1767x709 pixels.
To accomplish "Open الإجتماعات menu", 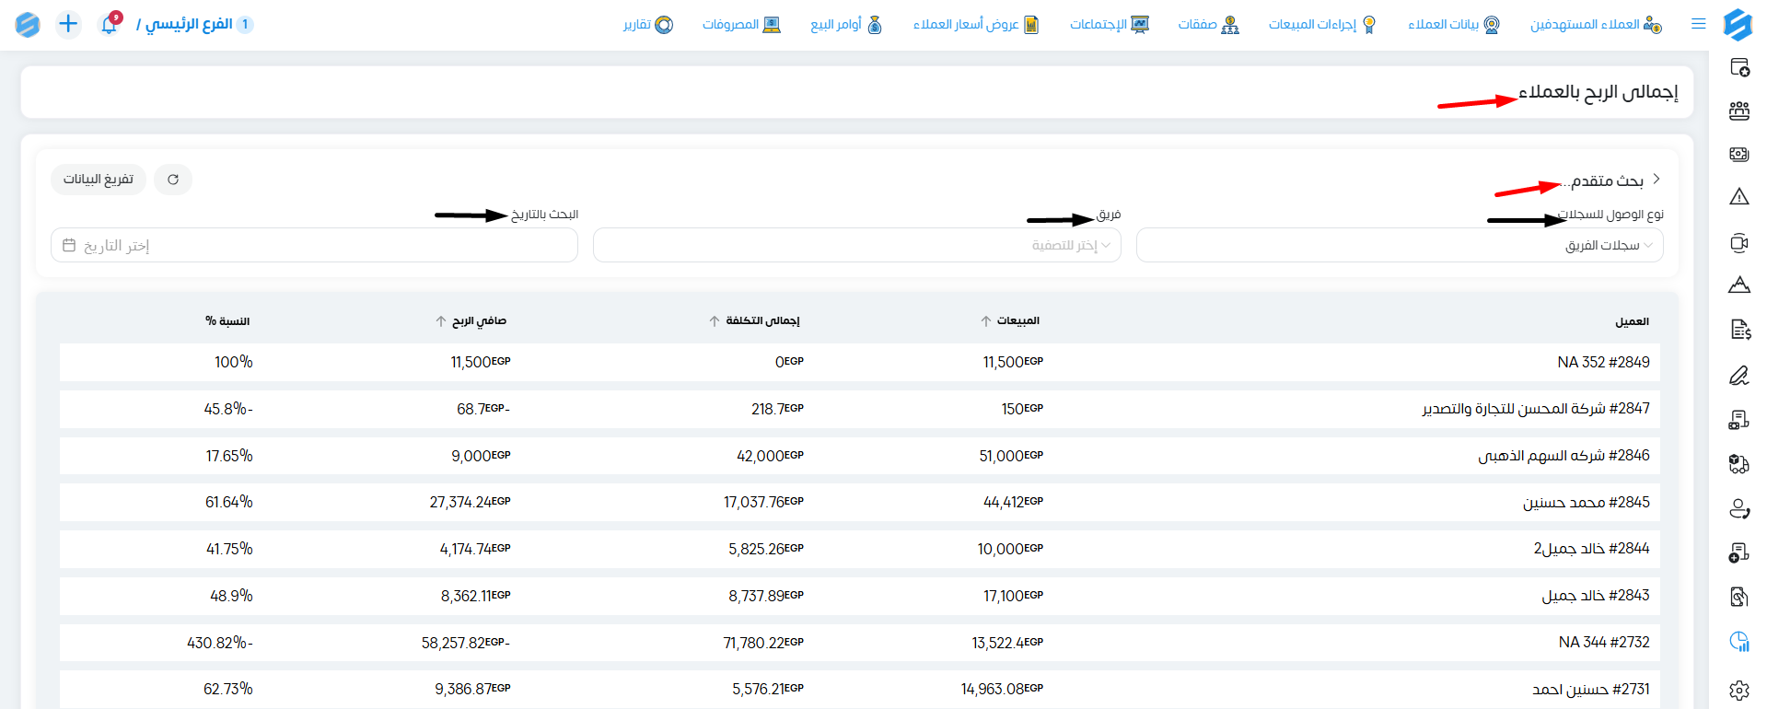I will point(1110,24).
